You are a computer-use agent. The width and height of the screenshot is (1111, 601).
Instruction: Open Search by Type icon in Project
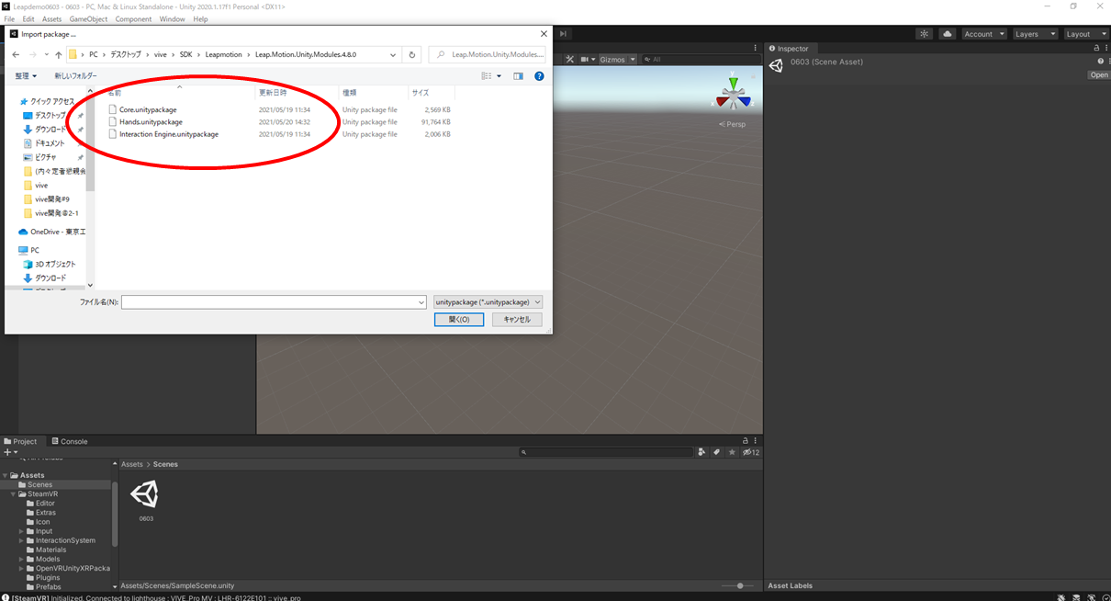coord(701,452)
